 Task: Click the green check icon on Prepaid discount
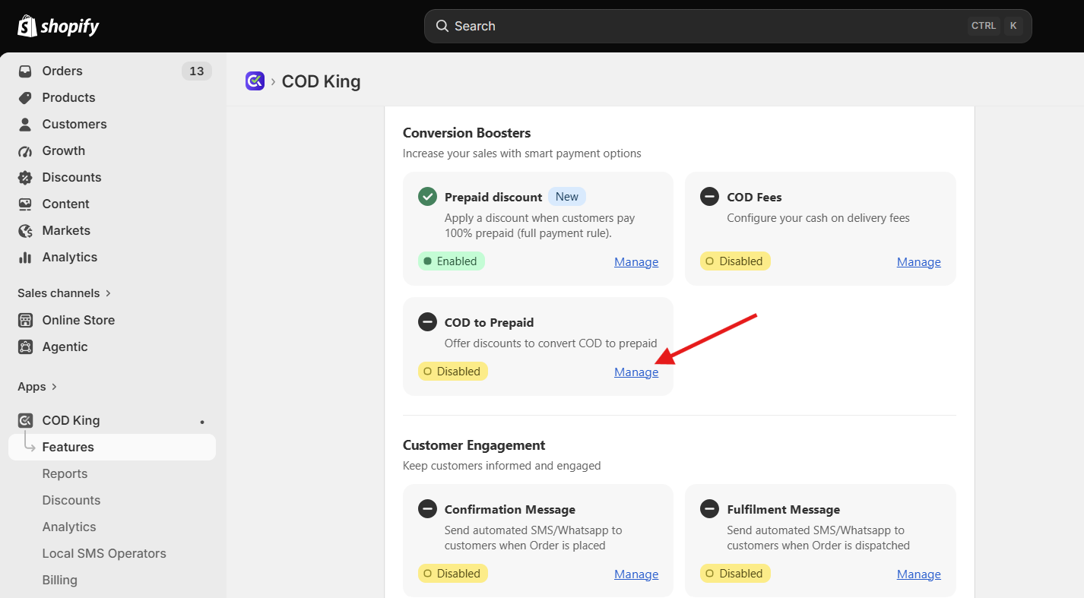(427, 197)
